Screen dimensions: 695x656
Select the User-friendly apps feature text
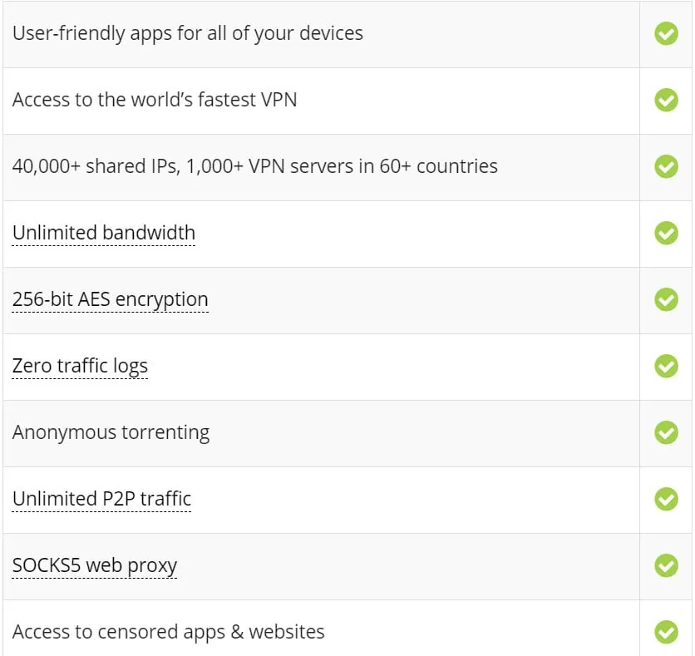click(188, 34)
